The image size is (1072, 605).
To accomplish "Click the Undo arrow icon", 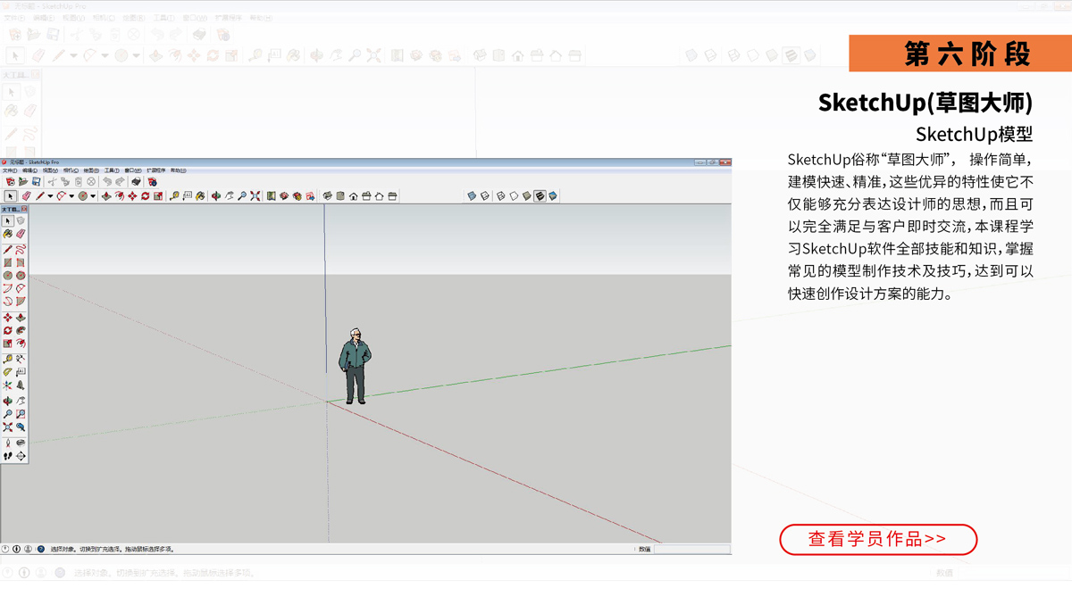I will pyautogui.click(x=107, y=181).
